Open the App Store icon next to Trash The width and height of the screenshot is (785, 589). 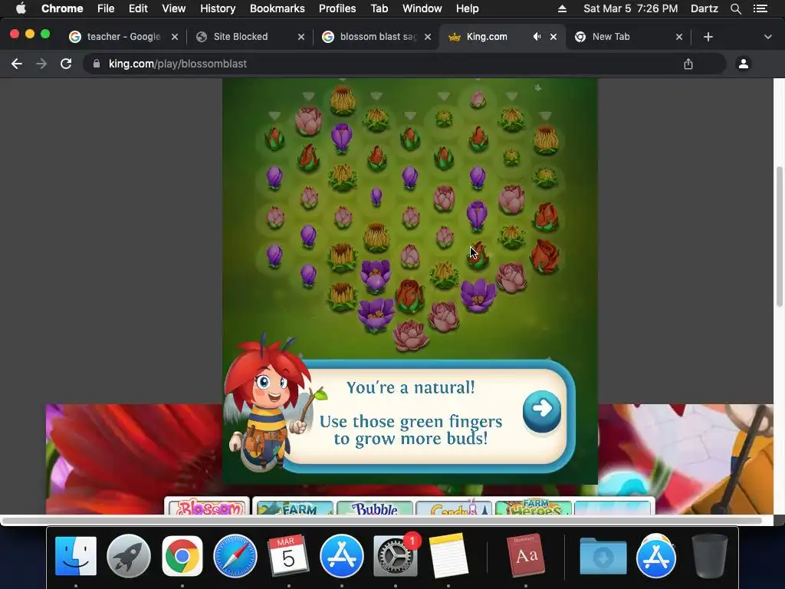click(656, 556)
